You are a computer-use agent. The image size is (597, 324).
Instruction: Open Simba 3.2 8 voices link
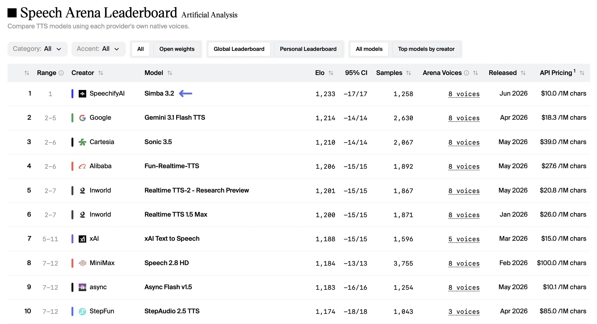[x=464, y=94]
